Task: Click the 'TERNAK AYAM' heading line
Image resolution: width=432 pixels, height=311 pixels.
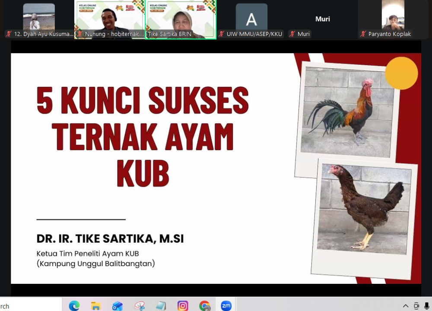Action: pyautogui.click(x=143, y=136)
